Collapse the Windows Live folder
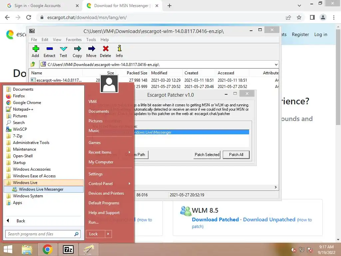Screen dimensions: 341x256 click(x=44, y=183)
